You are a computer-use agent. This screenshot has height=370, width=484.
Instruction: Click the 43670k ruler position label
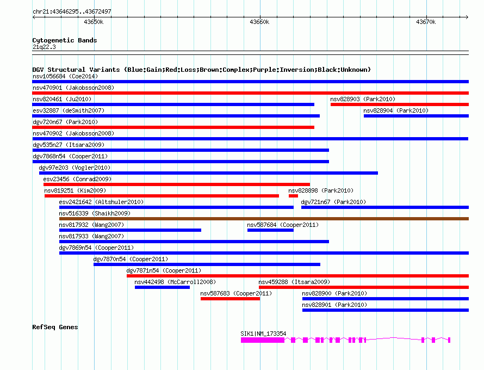[x=426, y=22]
